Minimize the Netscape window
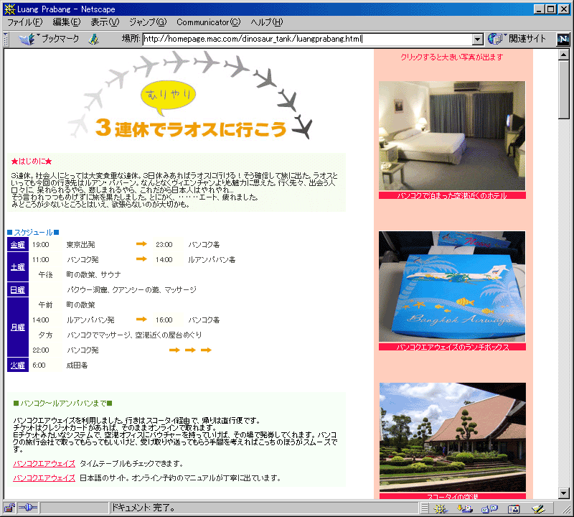 pyautogui.click(x=539, y=9)
